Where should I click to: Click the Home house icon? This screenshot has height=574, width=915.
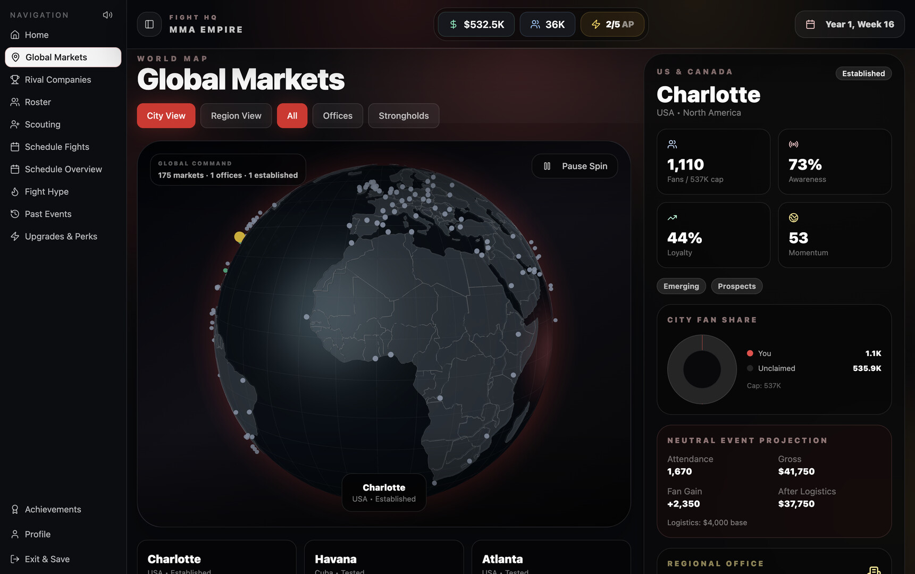point(15,35)
